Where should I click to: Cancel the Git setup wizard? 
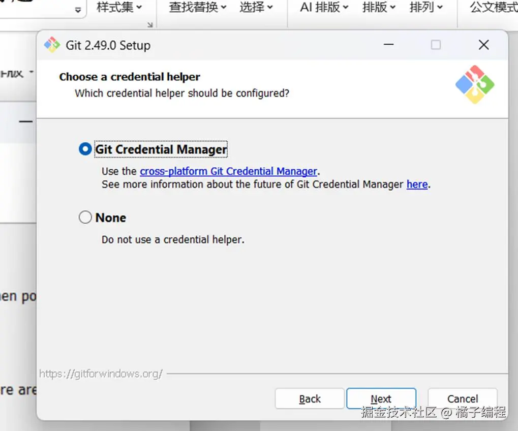point(463,398)
